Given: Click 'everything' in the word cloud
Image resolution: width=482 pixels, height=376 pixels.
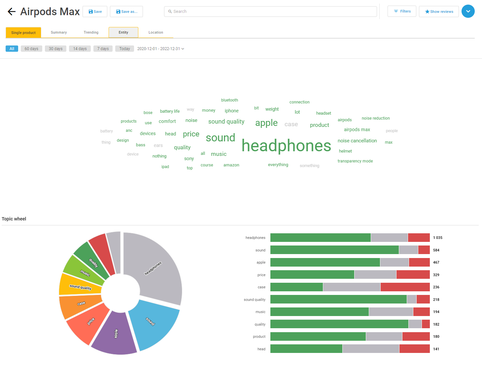Looking at the screenshot, I should click(x=278, y=165).
